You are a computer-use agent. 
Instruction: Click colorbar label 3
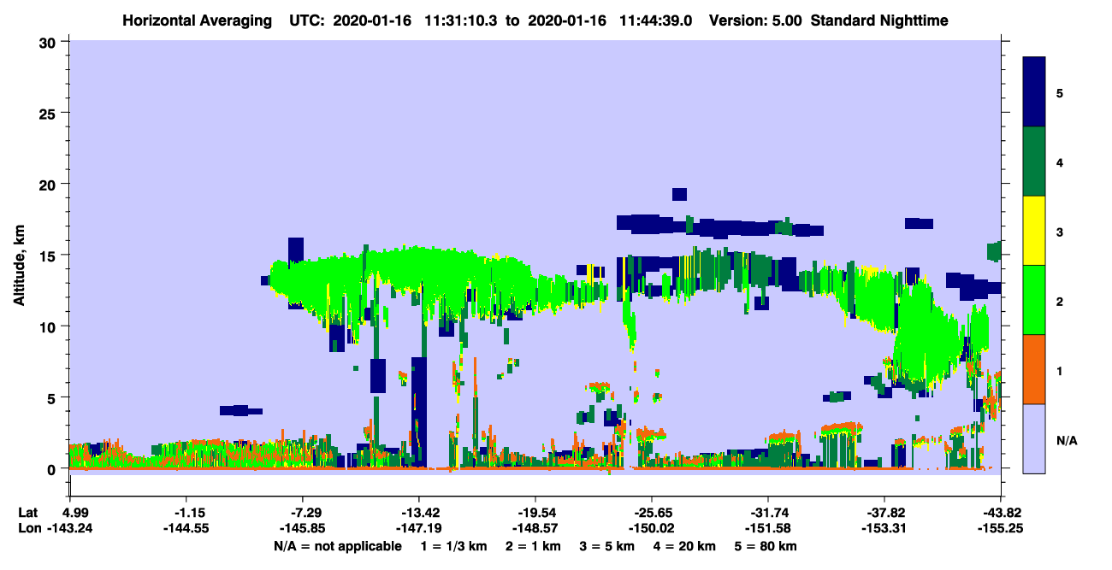[1060, 232]
